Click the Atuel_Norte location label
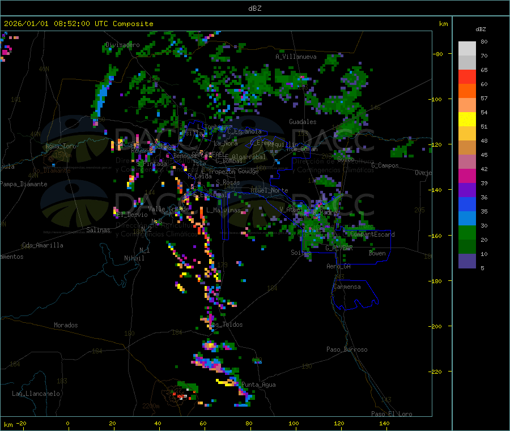Viewport: 510px width, 431px height. click(x=269, y=190)
